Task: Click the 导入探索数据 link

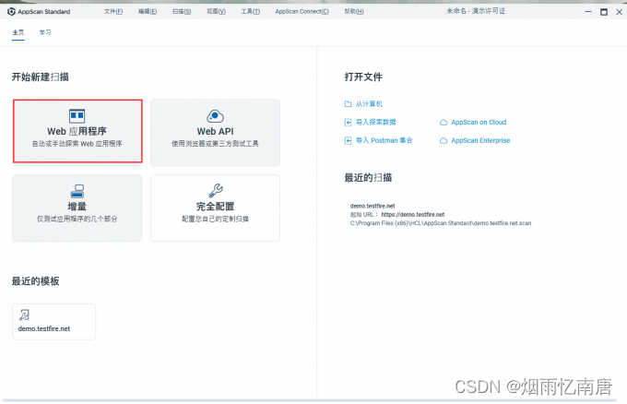Action: pyautogui.click(x=376, y=122)
